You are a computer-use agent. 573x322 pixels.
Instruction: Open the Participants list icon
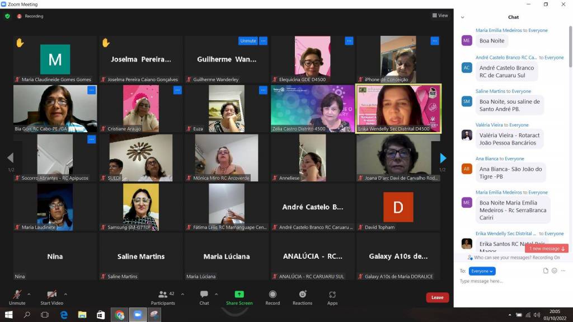(163, 295)
